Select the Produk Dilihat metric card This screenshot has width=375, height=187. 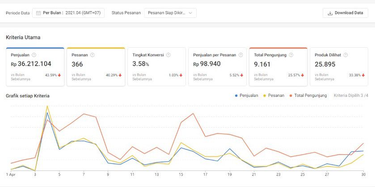click(x=339, y=66)
